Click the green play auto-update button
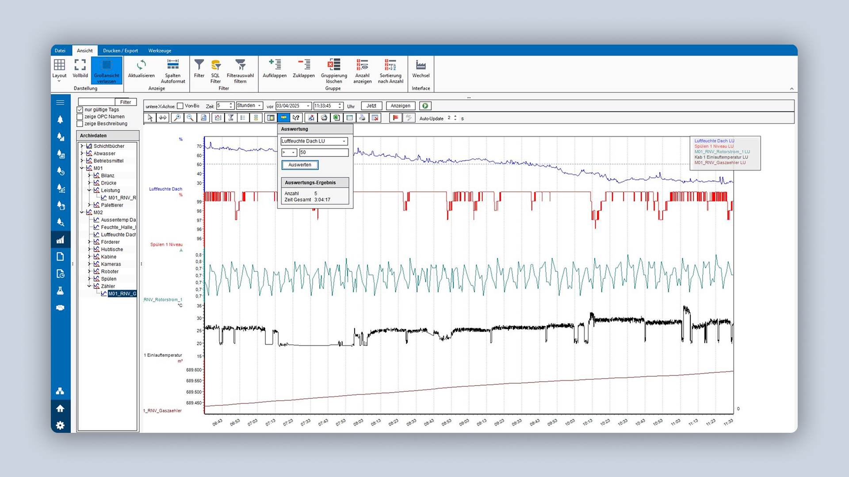 [425, 106]
